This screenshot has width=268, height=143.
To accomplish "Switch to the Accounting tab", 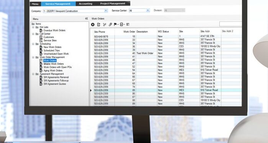I will (85, 3).
